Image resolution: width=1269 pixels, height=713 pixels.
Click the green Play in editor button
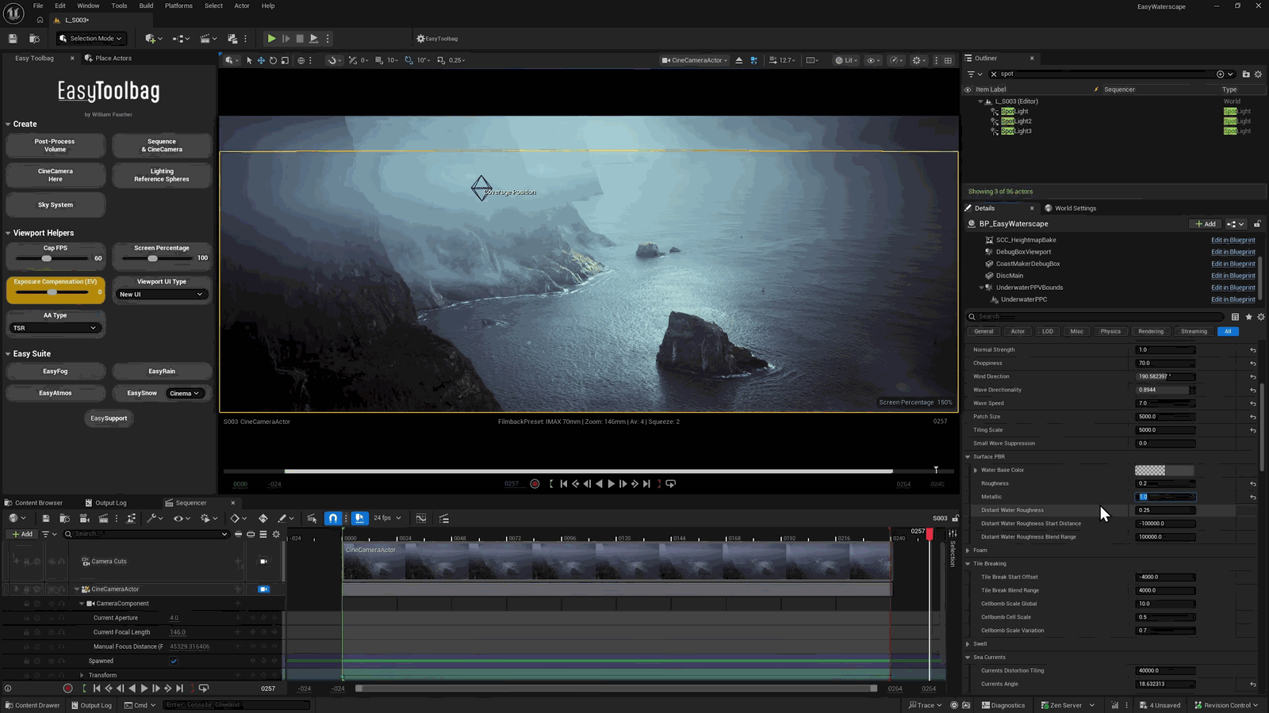tap(271, 38)
